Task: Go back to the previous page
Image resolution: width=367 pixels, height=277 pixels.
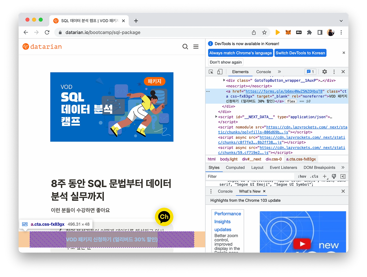Action: (26, 32)
